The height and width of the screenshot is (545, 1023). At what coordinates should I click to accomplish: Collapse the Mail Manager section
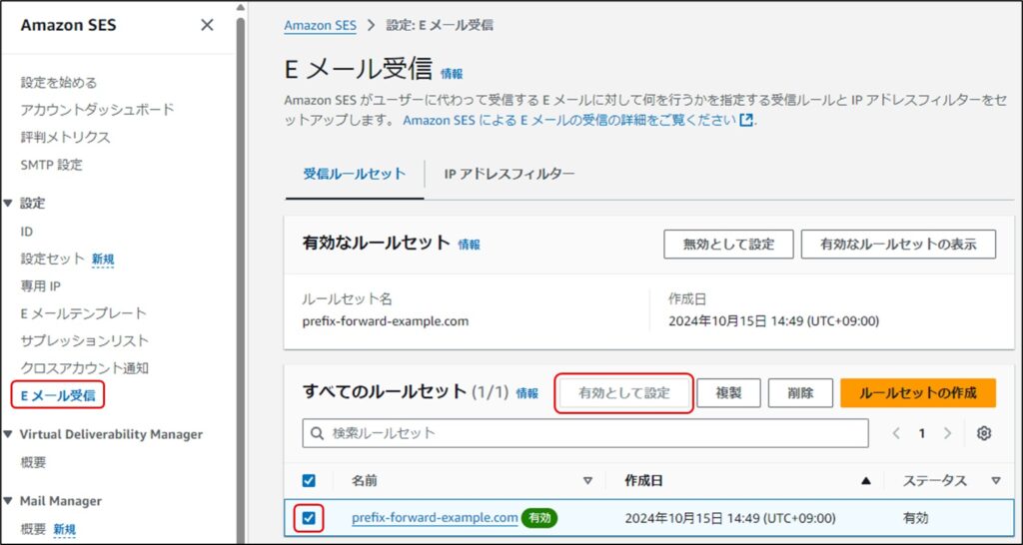(x=8, y=501)
